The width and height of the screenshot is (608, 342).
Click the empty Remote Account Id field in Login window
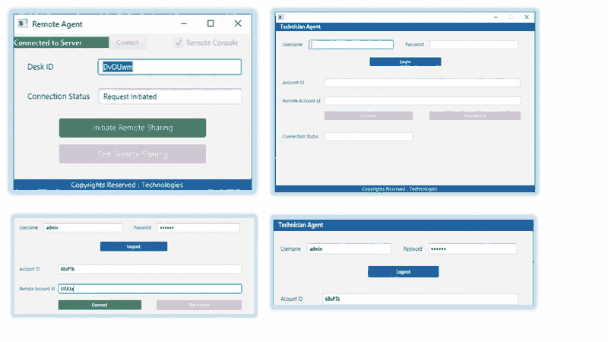click(x=423, y=101)
